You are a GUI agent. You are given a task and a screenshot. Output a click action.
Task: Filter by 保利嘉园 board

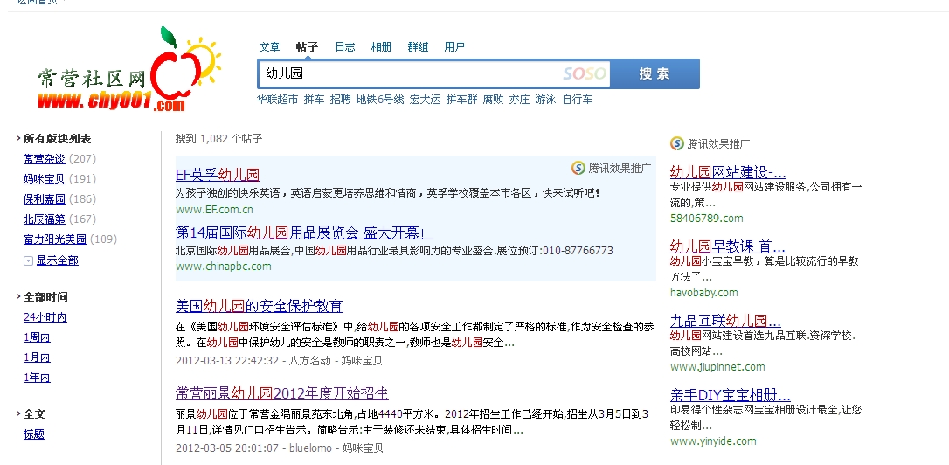(45, 198)
